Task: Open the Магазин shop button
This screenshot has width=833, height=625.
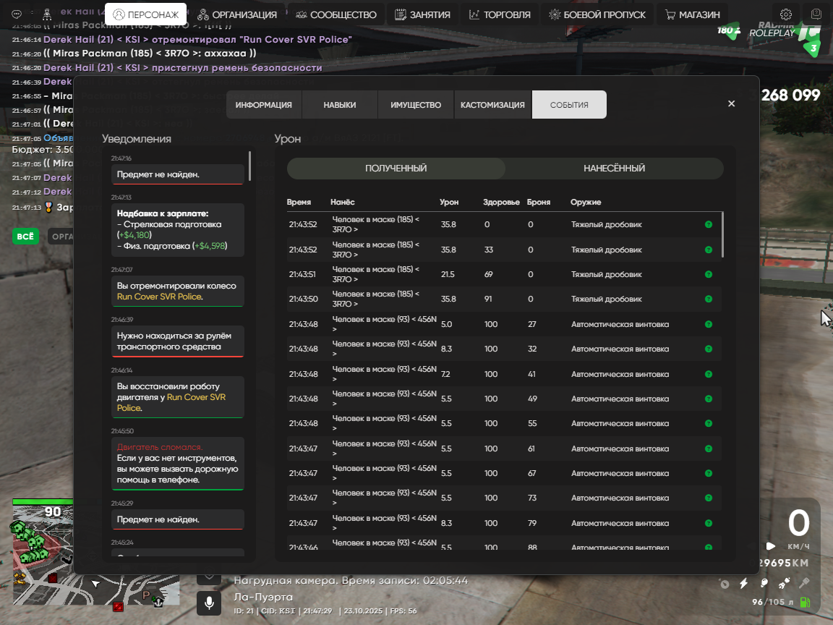Action: pos(693,14)
